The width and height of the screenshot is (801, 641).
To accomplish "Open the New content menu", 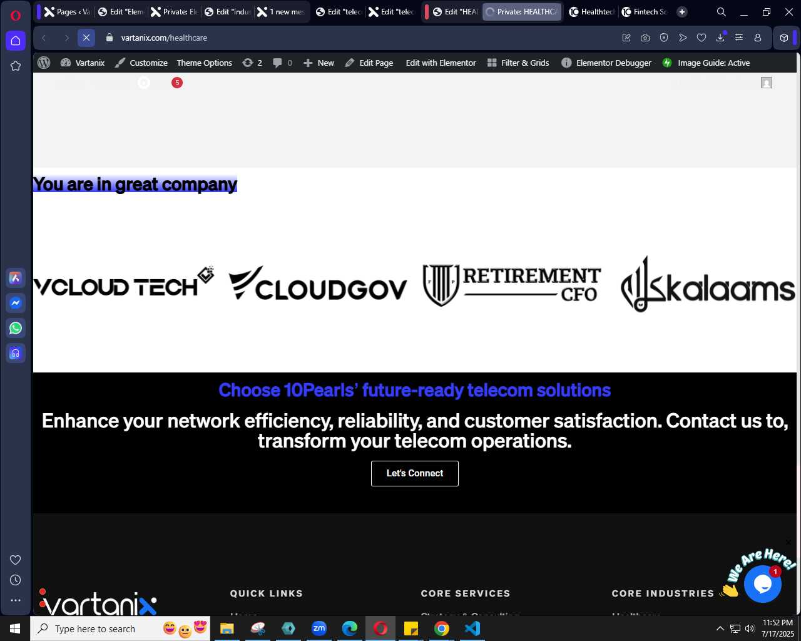I will tap(319, 63).
